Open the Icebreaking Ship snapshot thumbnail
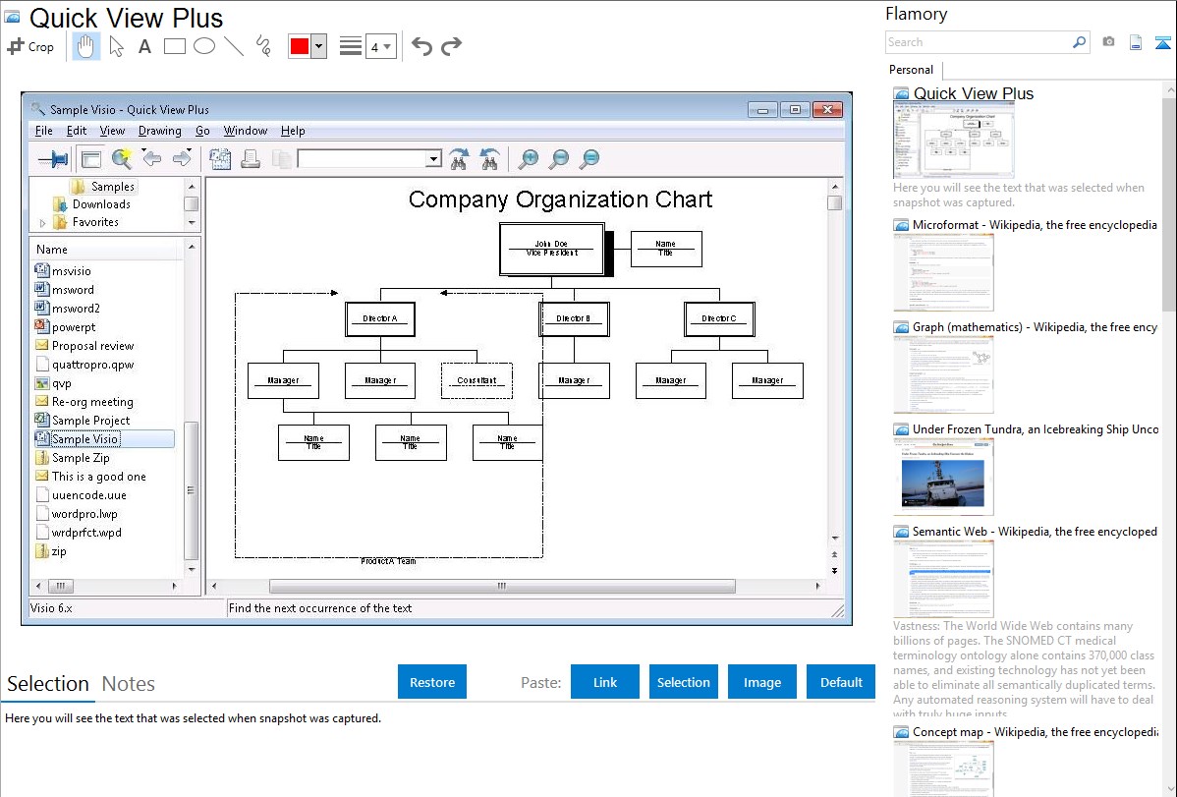The height and width of the screenshot is (797, 1177). click(x=943, y=477)
